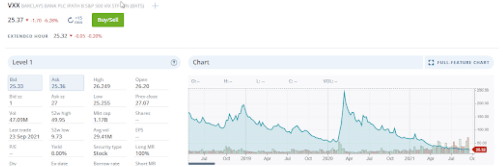Screen dimensions: 503x167
Task: Click the Mkt cap value 1.17B
Action: pyautogui.click(x=100, y=120)
